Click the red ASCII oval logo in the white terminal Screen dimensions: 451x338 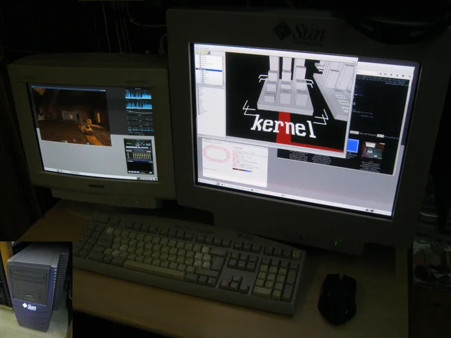point(217,154)
